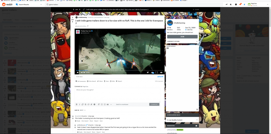Insert numbered list in comment editor

(x=105, y=104)
